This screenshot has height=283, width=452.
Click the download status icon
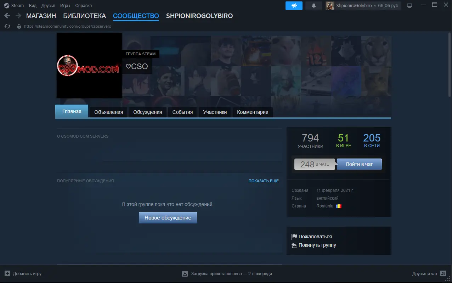pyautogui.click(x=185, y=274)
